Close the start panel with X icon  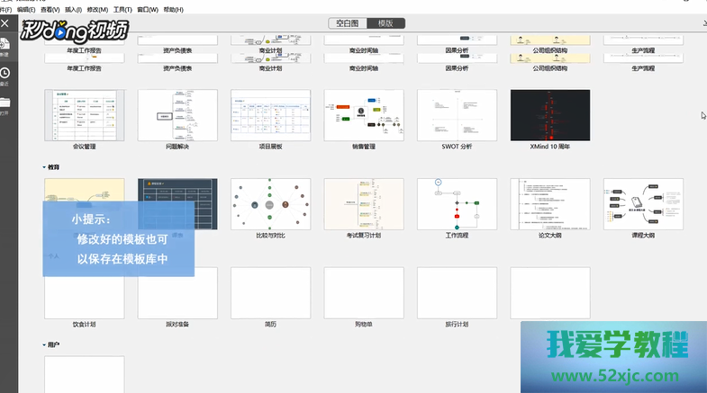5,22
